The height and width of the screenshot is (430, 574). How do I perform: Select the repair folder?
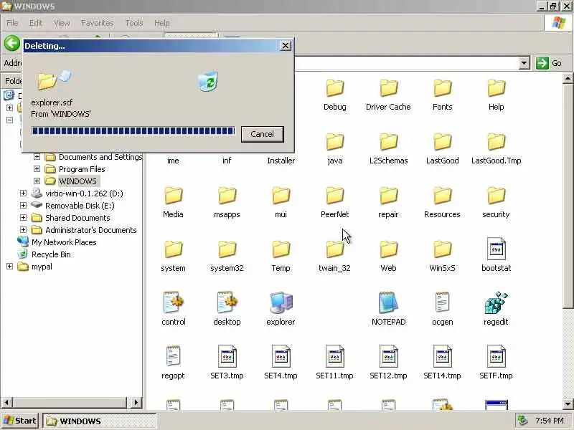point(388,203)
